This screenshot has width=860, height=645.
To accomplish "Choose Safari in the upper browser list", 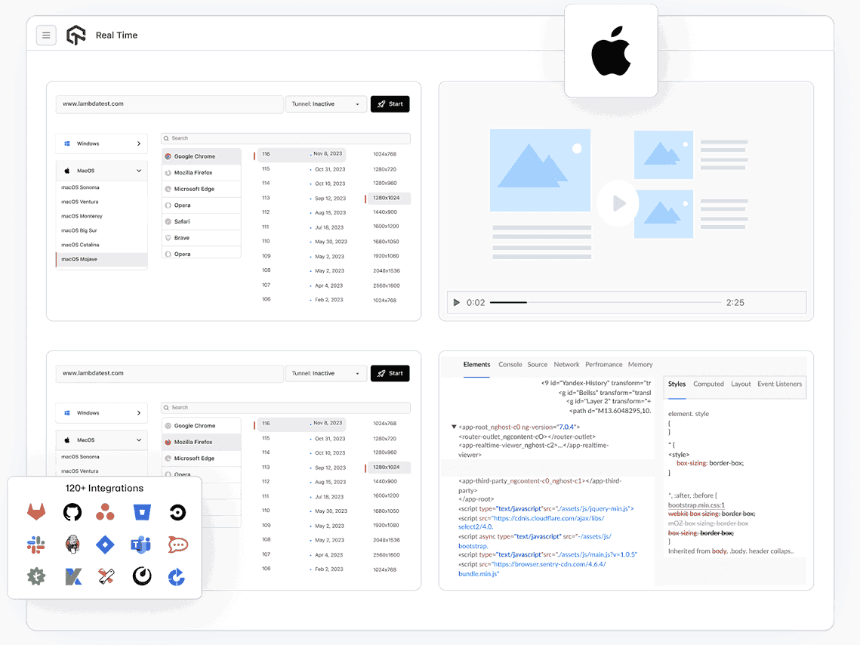I will pyautogui.click(x=202, y=221).
